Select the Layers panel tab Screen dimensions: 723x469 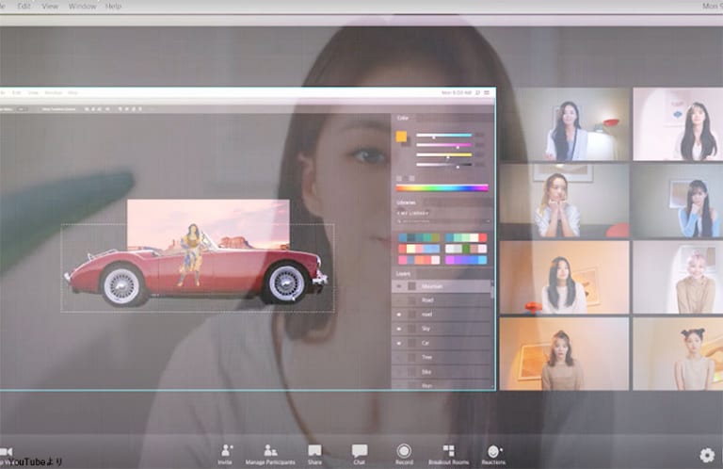(404, 273)
